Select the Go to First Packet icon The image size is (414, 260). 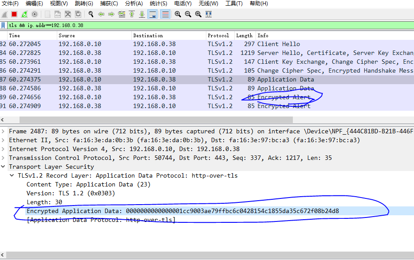tap(132, 14)
